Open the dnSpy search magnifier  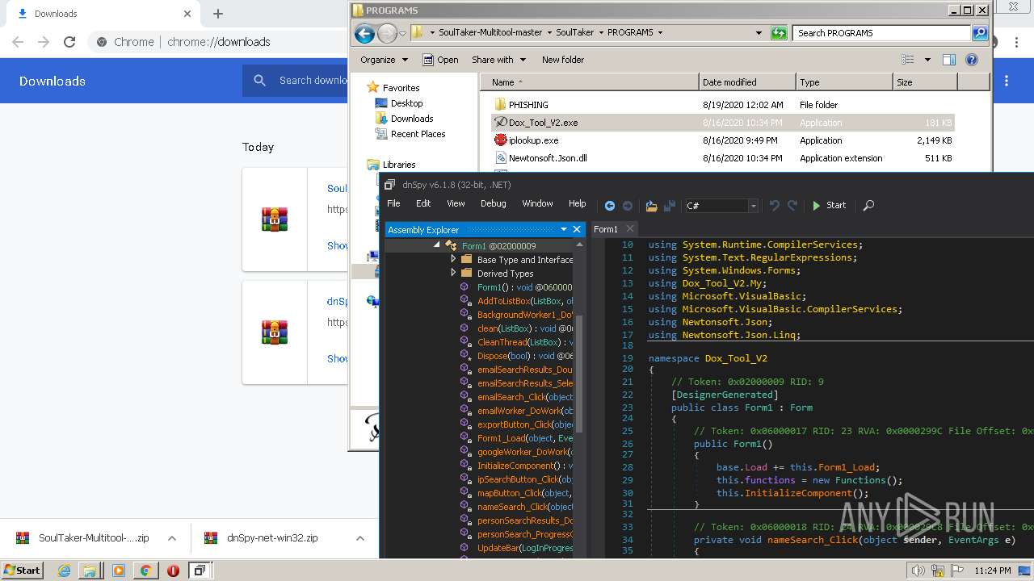[868, 206]
